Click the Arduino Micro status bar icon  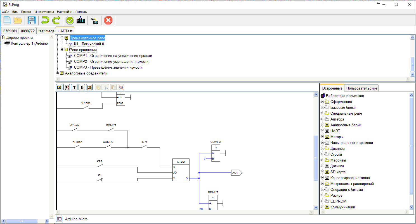[x=59, y=219]
